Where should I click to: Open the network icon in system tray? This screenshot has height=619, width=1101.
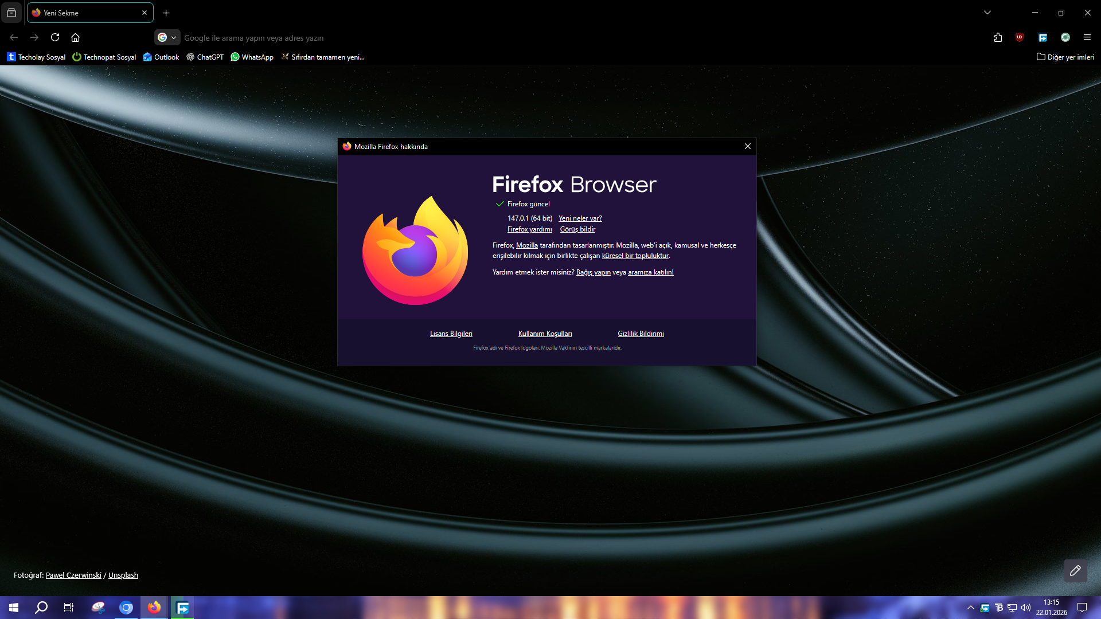[1012, 608]
